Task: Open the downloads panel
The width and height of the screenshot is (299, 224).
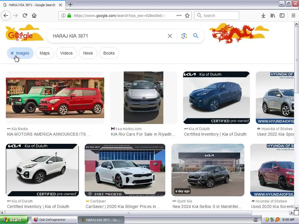Action: [x=263, y=16]
